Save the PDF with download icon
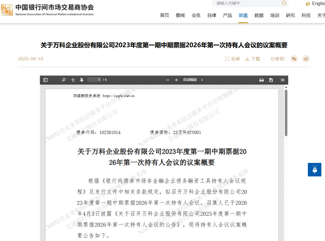This screenshot has height=241, width=325. tap(271, 80)
